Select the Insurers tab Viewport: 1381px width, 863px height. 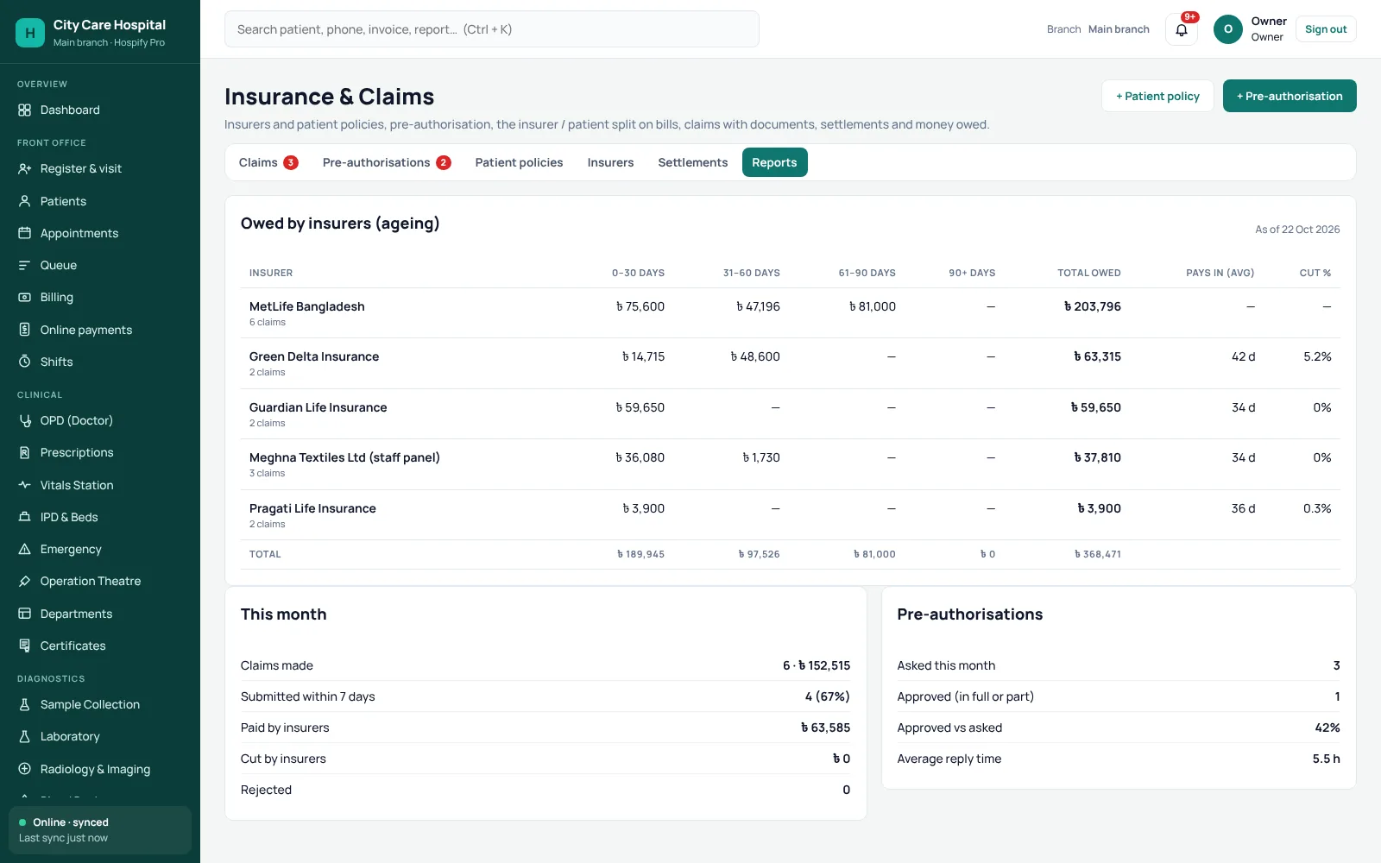click(610, 162)
